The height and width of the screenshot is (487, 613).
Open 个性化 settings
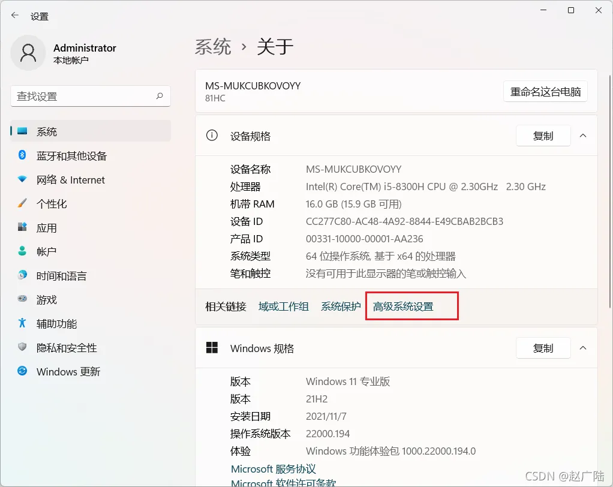[91, 204]
